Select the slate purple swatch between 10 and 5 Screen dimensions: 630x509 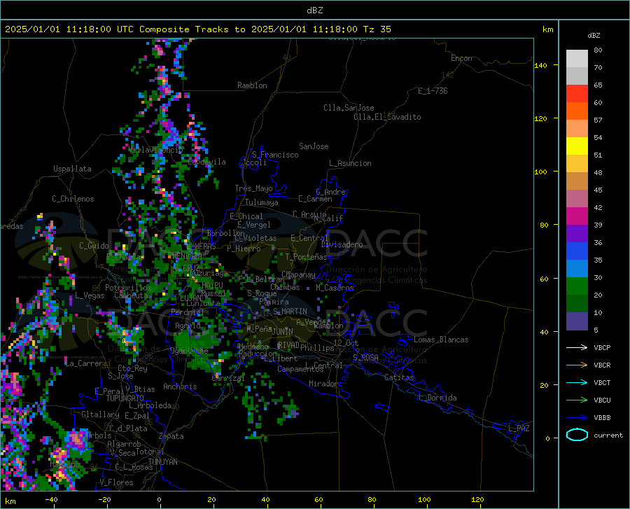click(577, 321)
